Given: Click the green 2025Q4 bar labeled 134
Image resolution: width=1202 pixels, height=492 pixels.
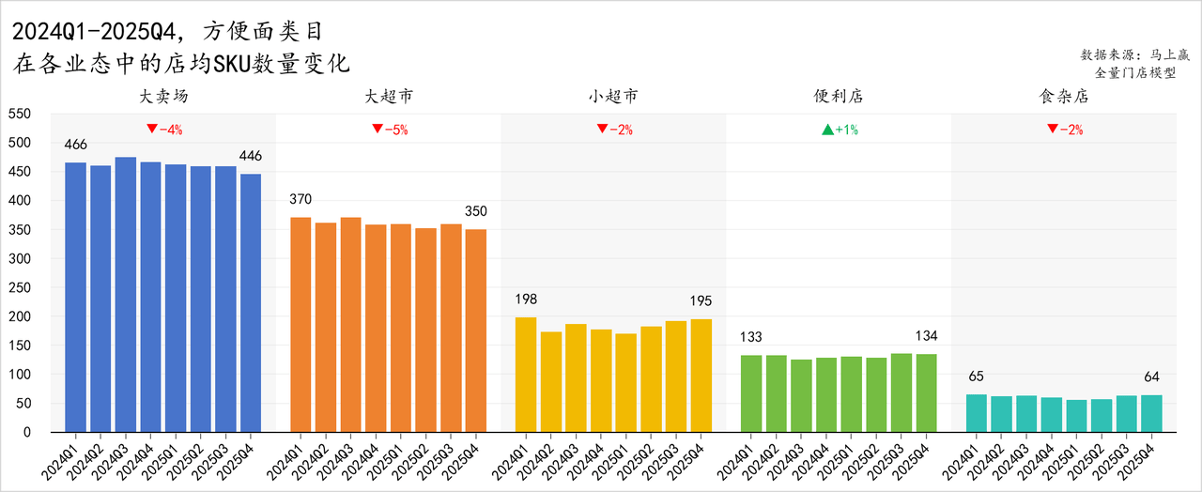Looking at the screenshot, I should pos(926,392).
